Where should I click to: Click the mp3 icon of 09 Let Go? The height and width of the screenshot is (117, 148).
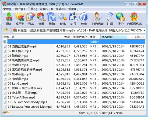[5, 84]
